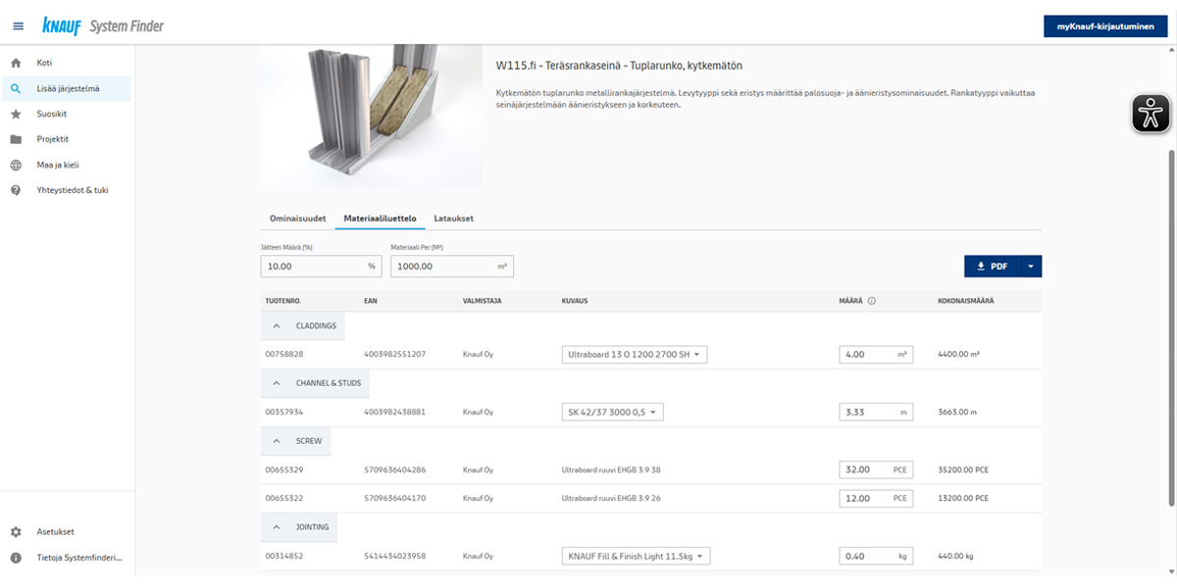Open Asetukset gear icon

pos(16,532)
